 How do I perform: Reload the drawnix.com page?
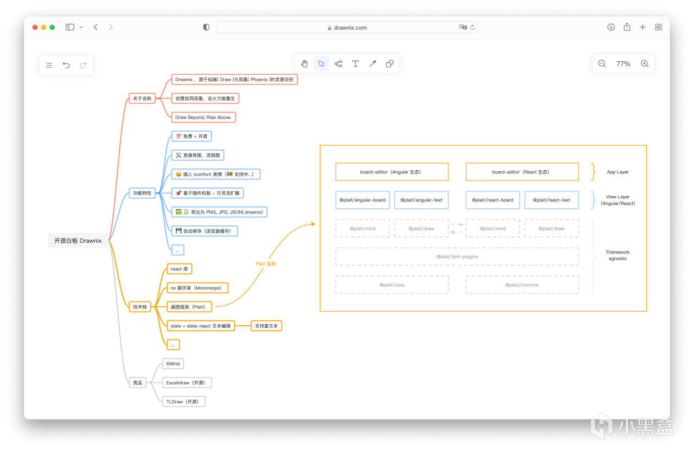coord(473,27)
